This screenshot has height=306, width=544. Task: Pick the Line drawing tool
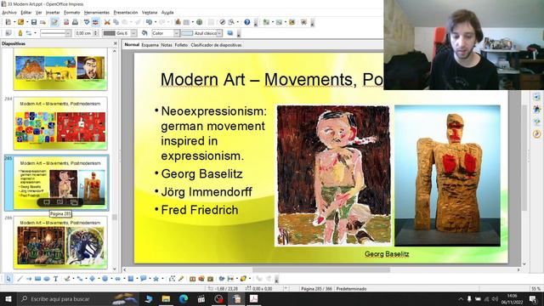[20, 279]
